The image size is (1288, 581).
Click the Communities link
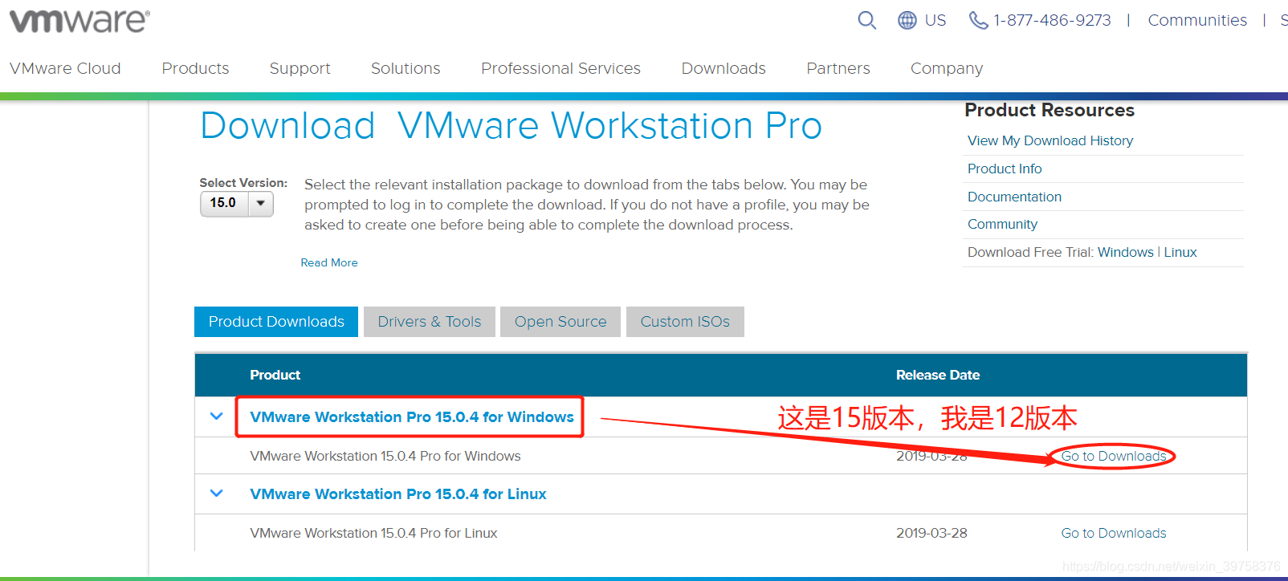[x=1197, y=20]
